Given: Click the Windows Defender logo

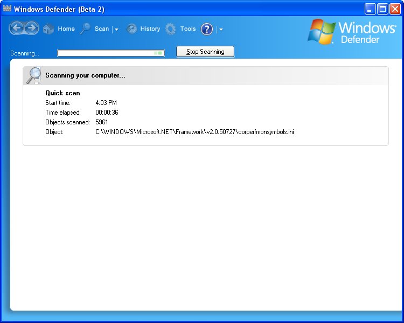Looking at the screenshot, I should tap(352, 32).
